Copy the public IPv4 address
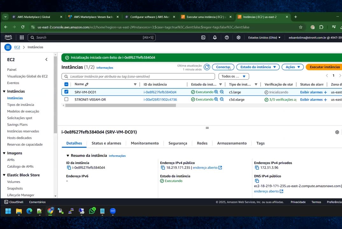 [x=163, y=168]
